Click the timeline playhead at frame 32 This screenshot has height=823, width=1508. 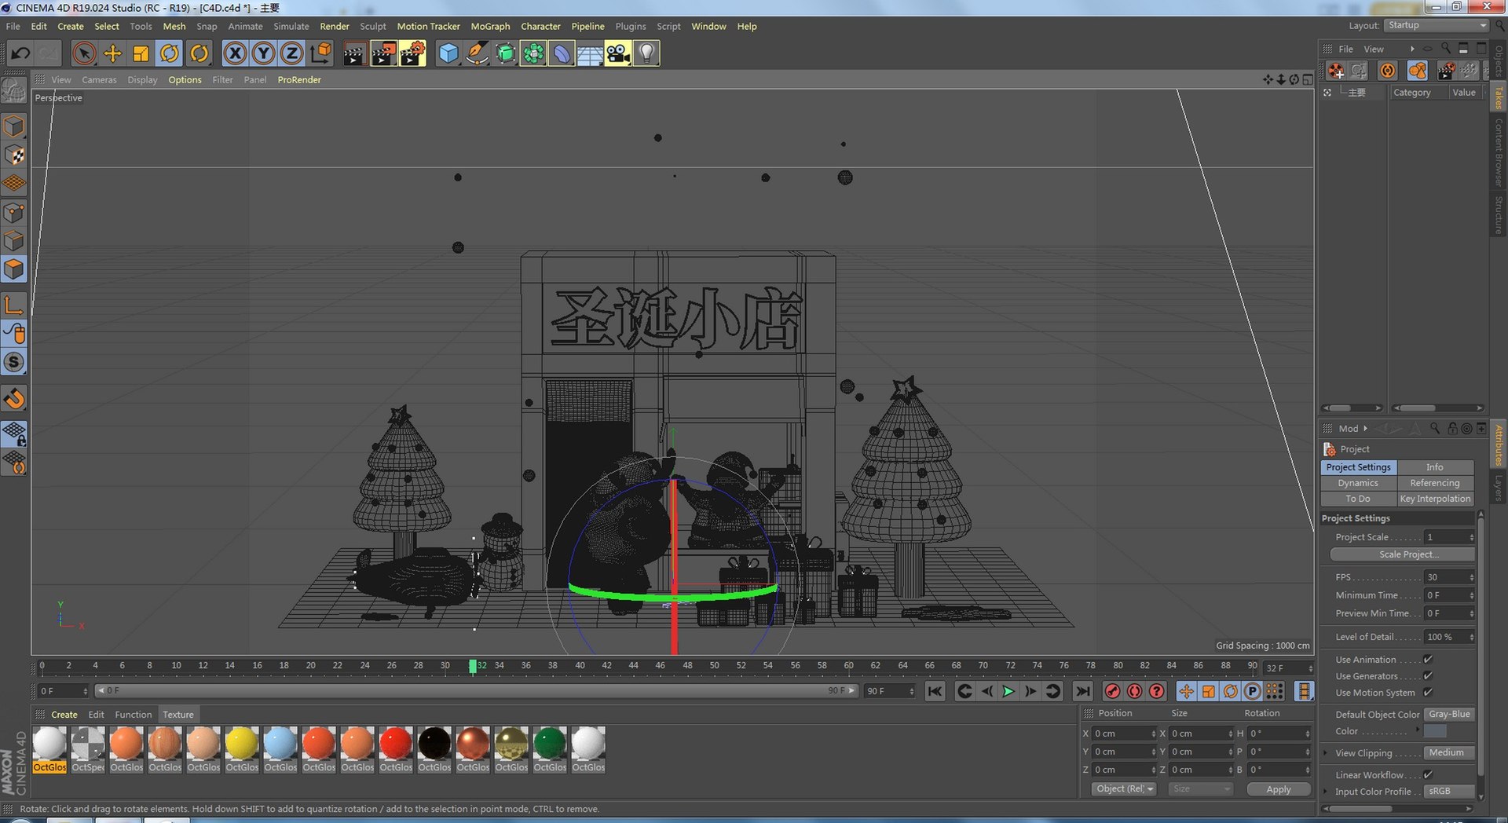click(473, 666)
